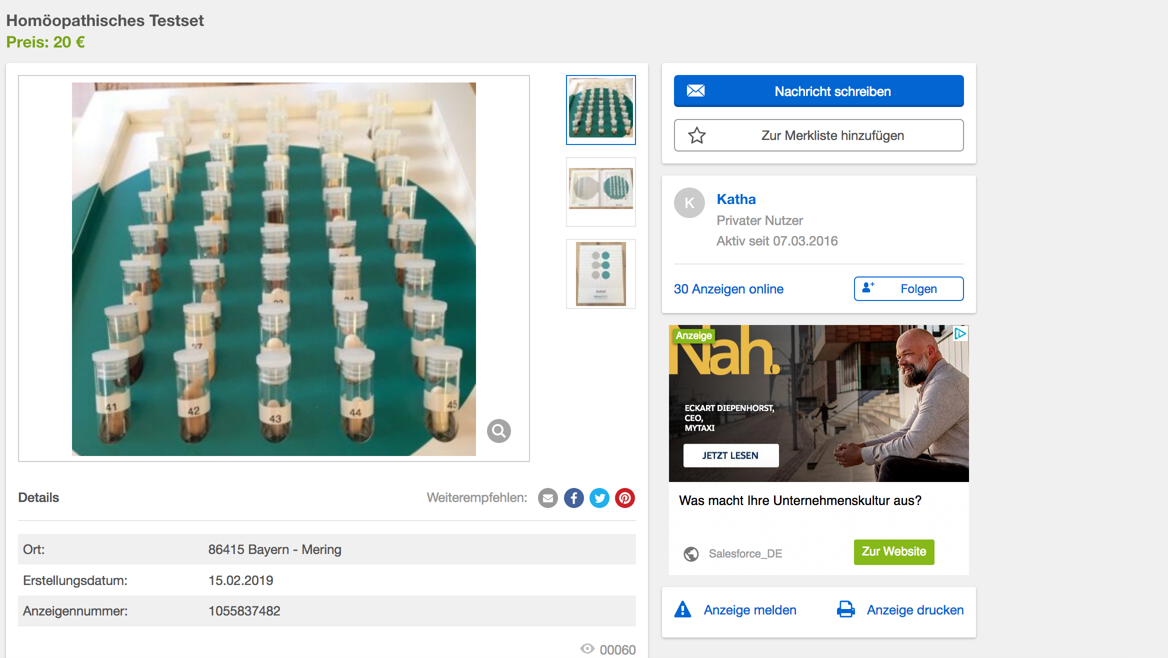The height and width of the screenshot is (658, 1168).
Task: Click the Jetzt Lesen ad button
Action: (730, 455)
